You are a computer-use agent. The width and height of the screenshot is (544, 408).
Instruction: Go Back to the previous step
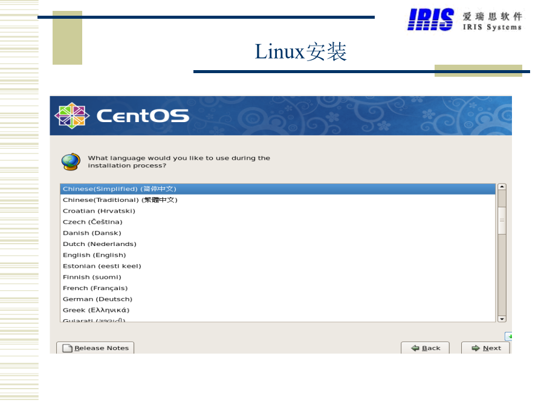(x=425, y=348)
